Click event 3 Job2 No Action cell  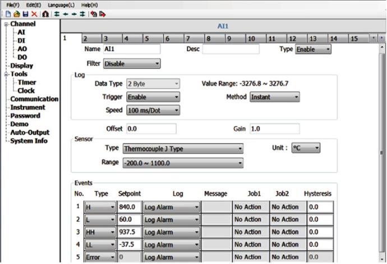(x=288, y=232)
